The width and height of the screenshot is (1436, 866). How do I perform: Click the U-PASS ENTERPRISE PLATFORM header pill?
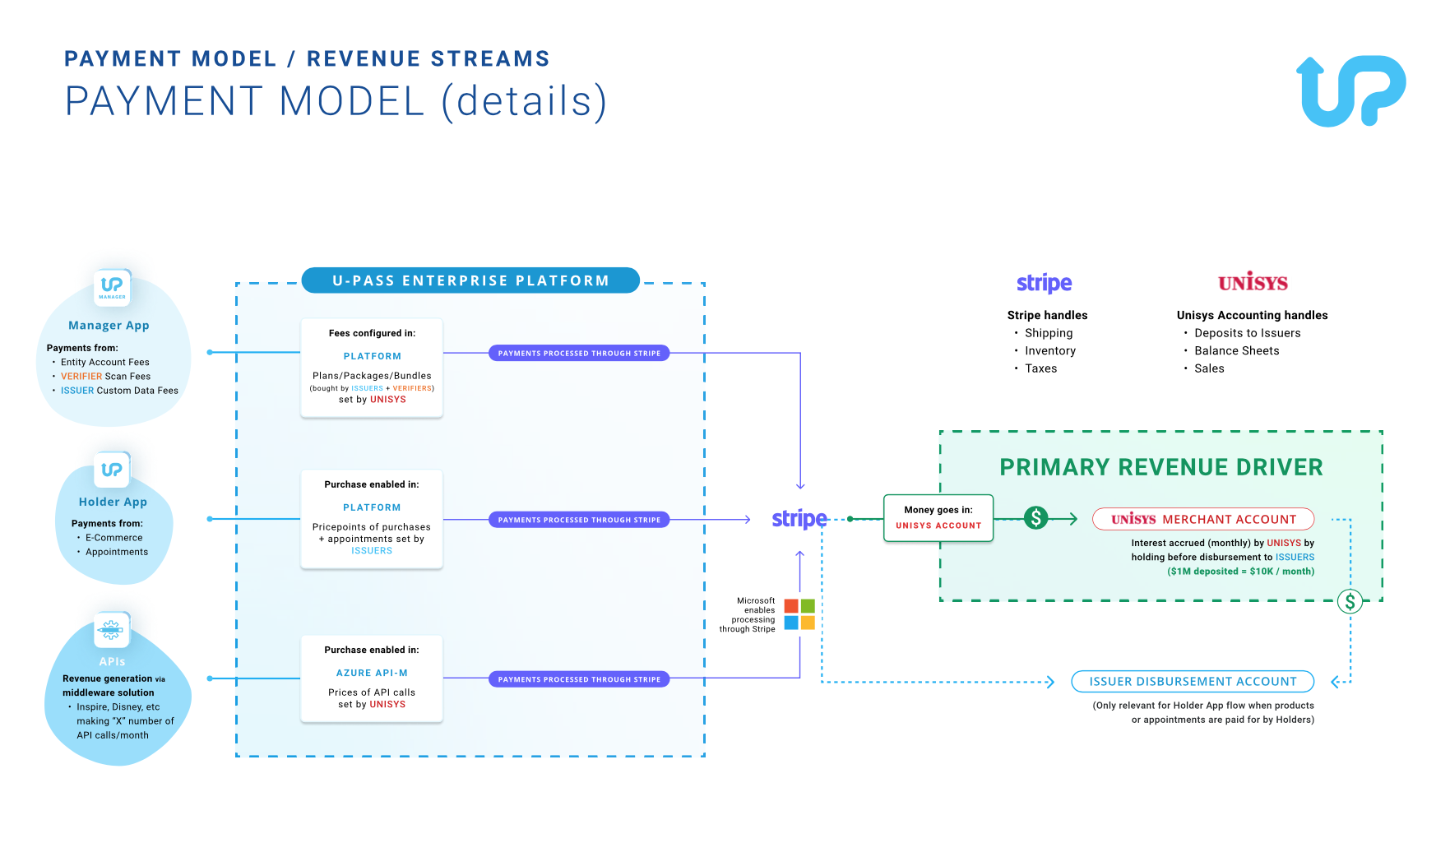[x=470, y=280]
